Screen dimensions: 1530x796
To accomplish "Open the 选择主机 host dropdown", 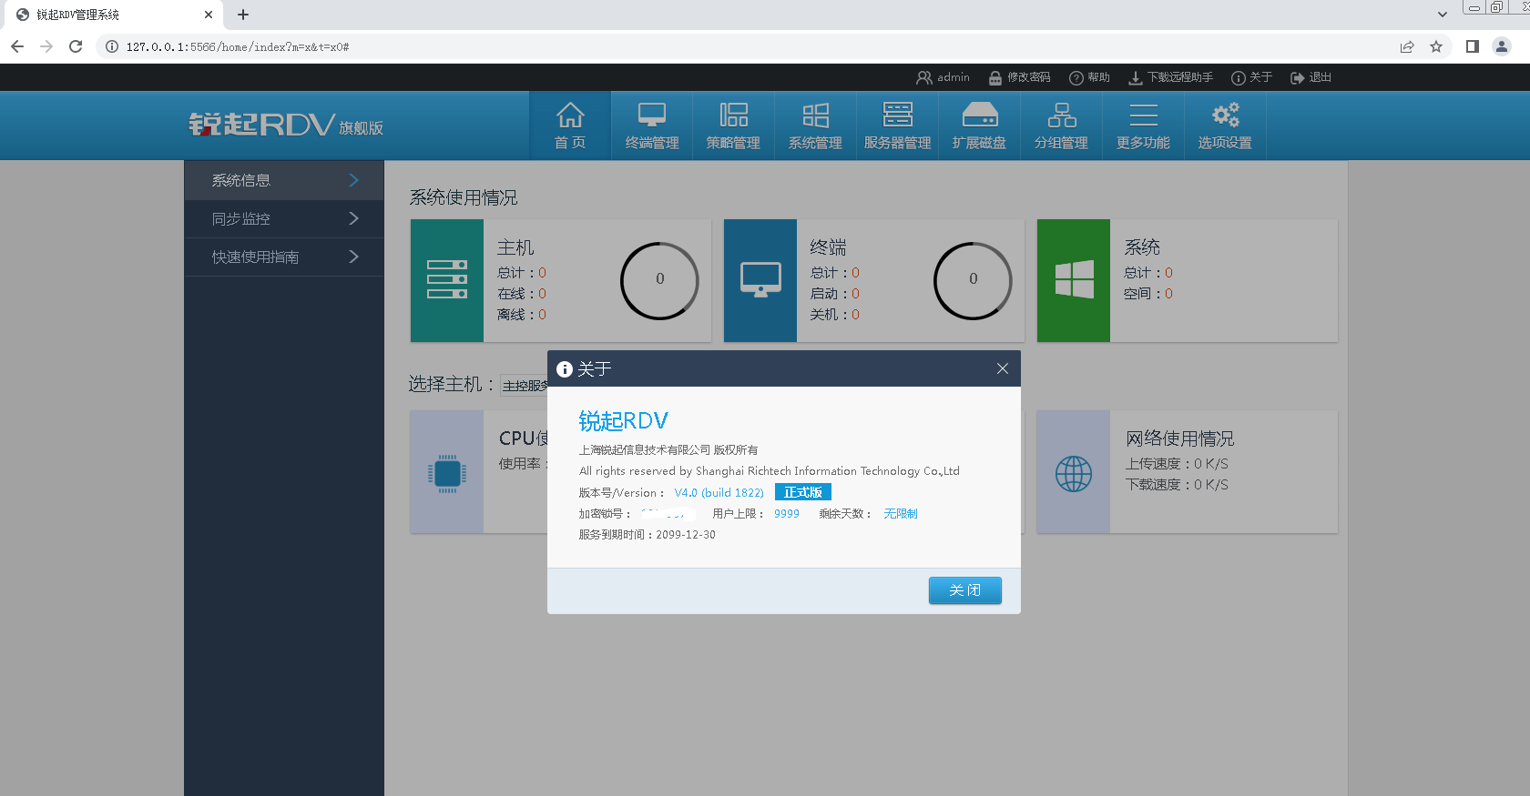I will tap(524, 386).
